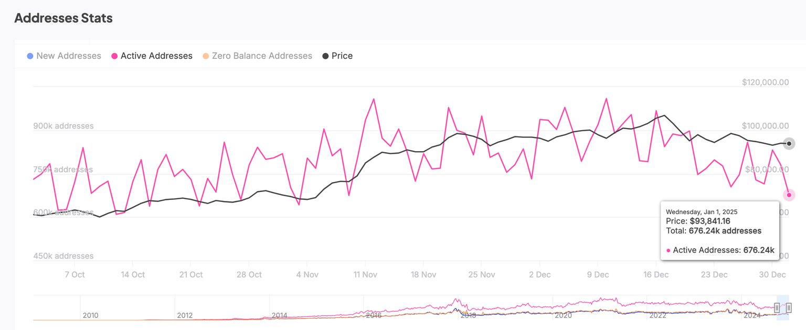Click the dark Price legend dot
This screenshot has height=330, width=806.
[325, 56]
